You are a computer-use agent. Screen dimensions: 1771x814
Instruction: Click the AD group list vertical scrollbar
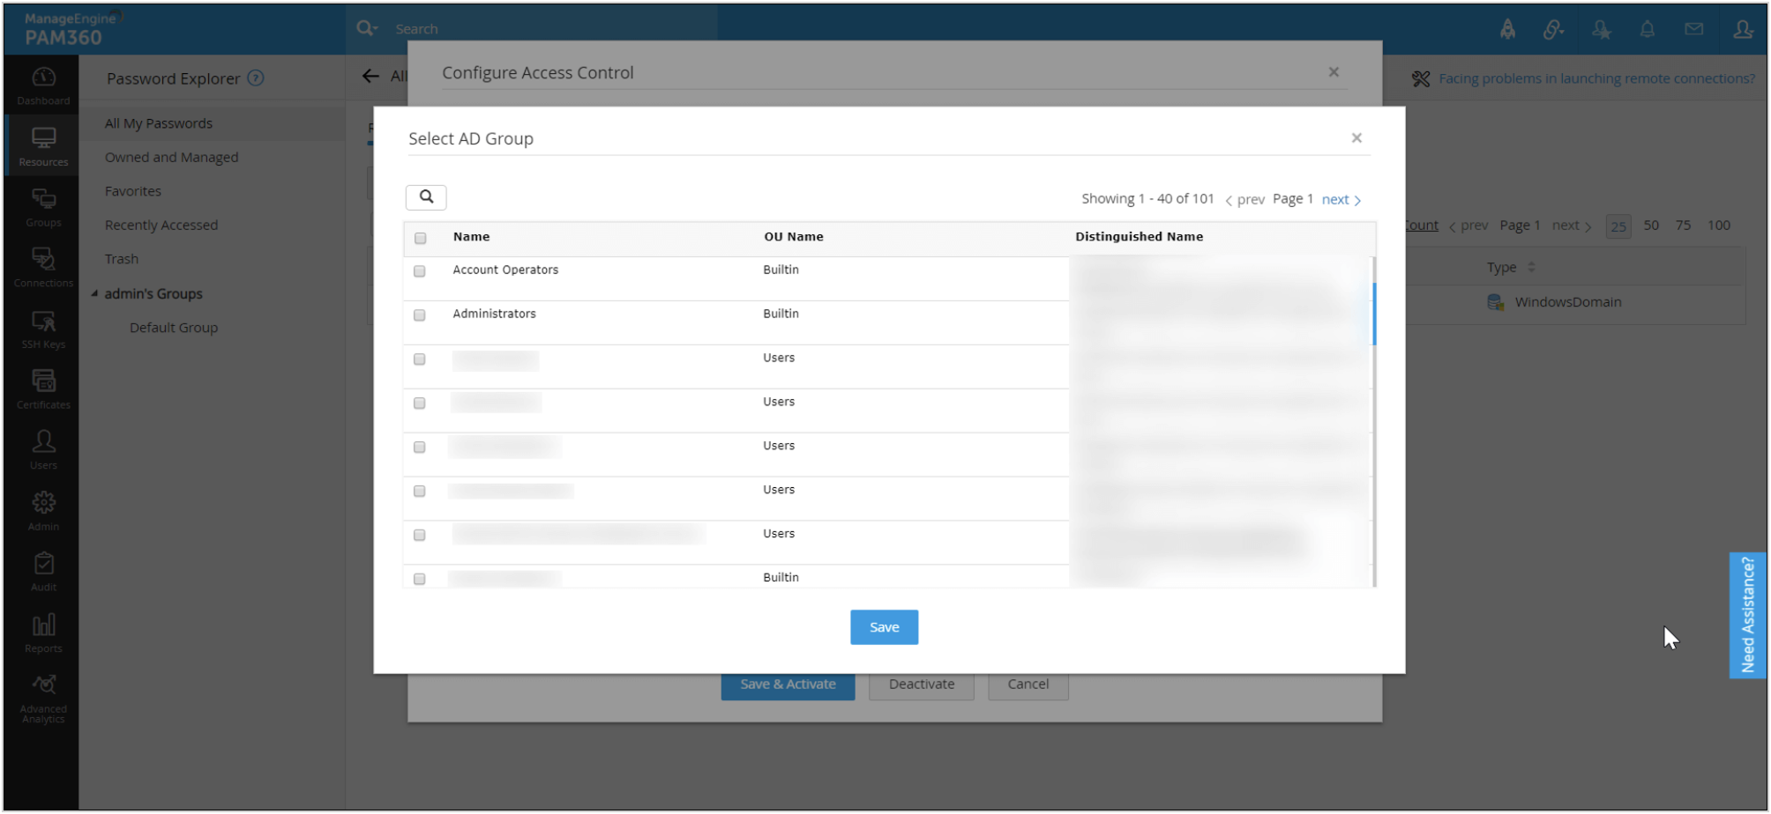[1373, 314]
